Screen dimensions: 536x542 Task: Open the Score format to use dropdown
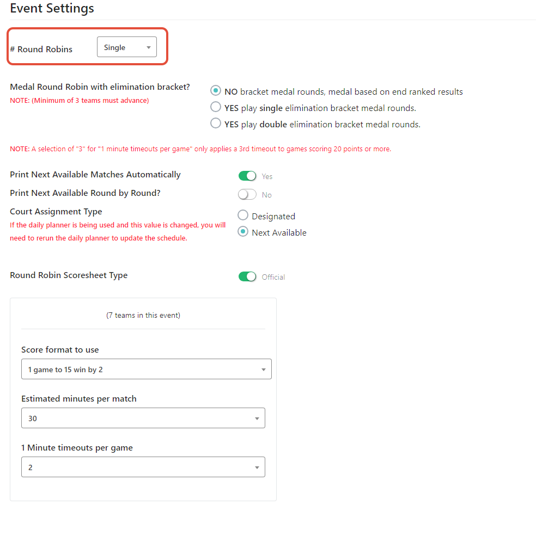(146, 369)
